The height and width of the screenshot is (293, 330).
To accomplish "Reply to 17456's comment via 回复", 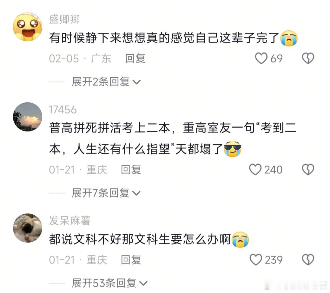I will (131, 169).
